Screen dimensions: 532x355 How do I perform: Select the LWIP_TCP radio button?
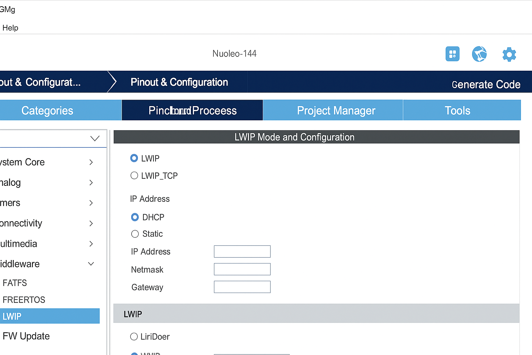(134, 175)
